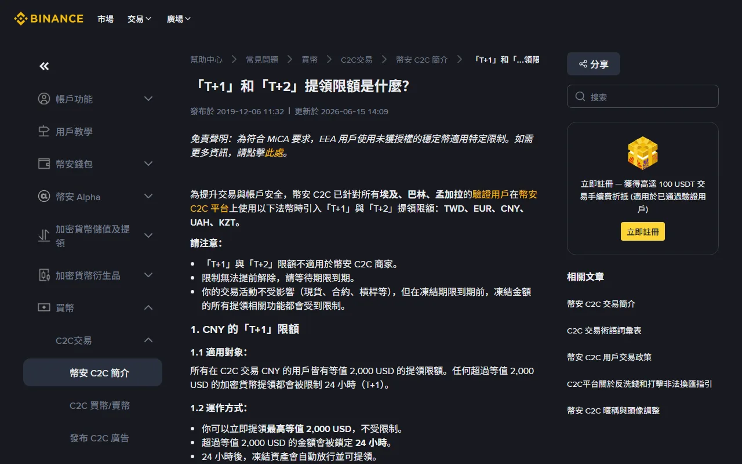Click the 立即註冊 button

tap(643, 231)
